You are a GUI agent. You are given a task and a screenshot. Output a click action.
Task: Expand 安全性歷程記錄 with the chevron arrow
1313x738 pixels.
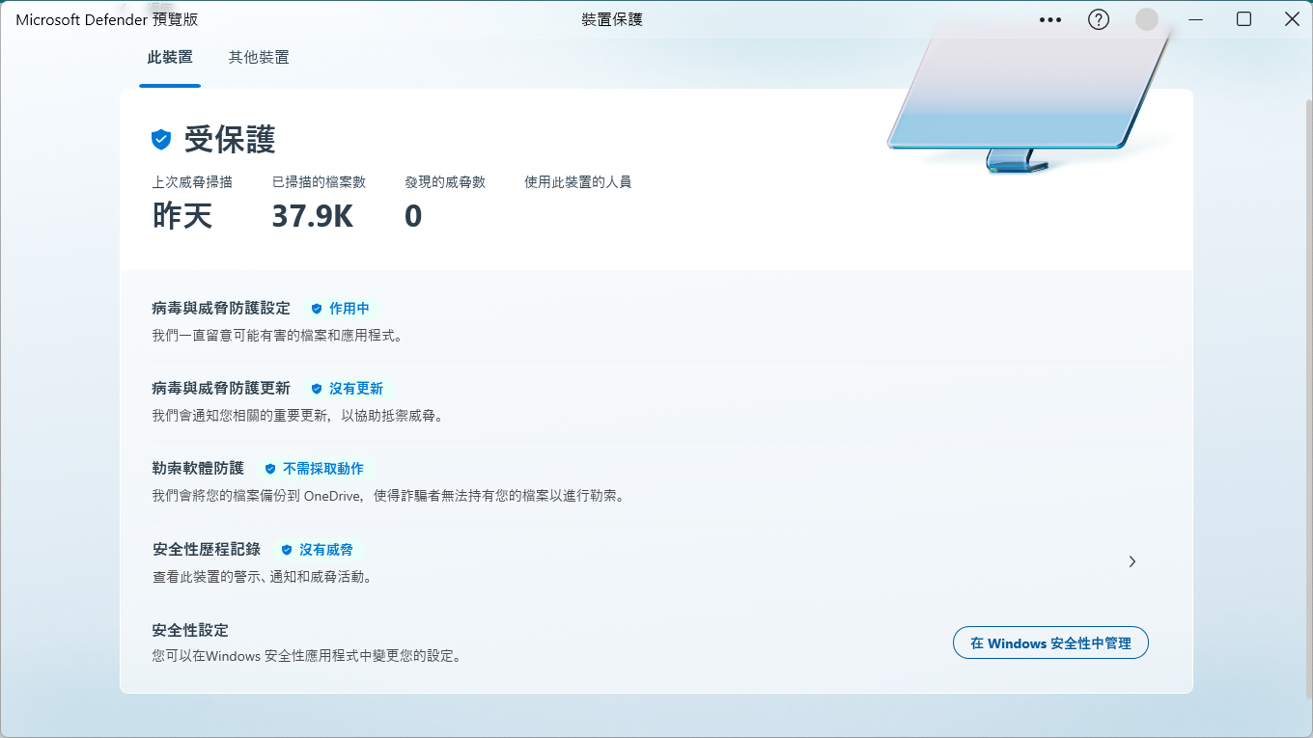pos(1132,561)
